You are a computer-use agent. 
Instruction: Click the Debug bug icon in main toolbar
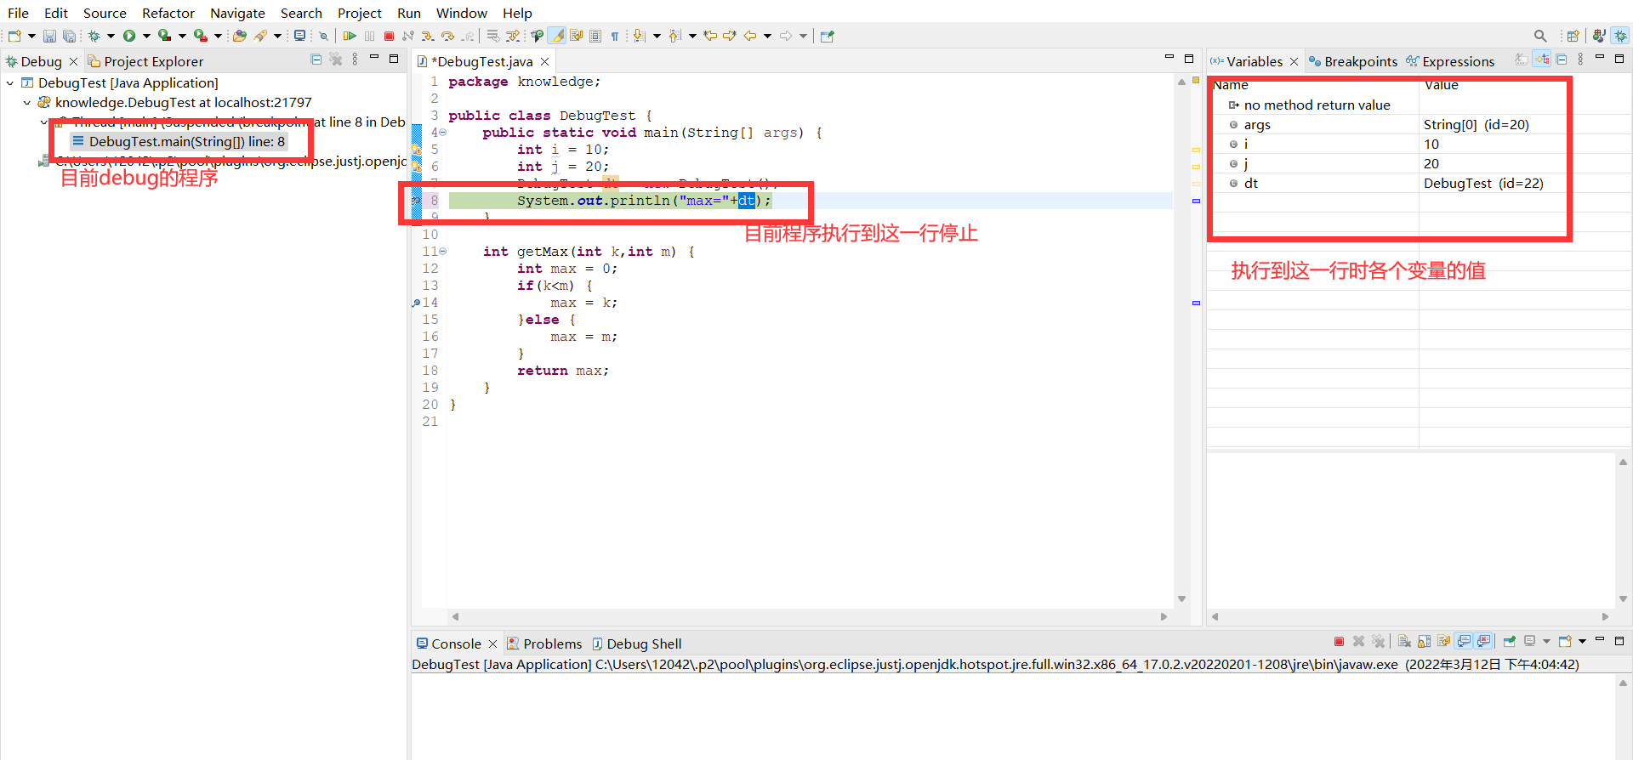point(94,36)
